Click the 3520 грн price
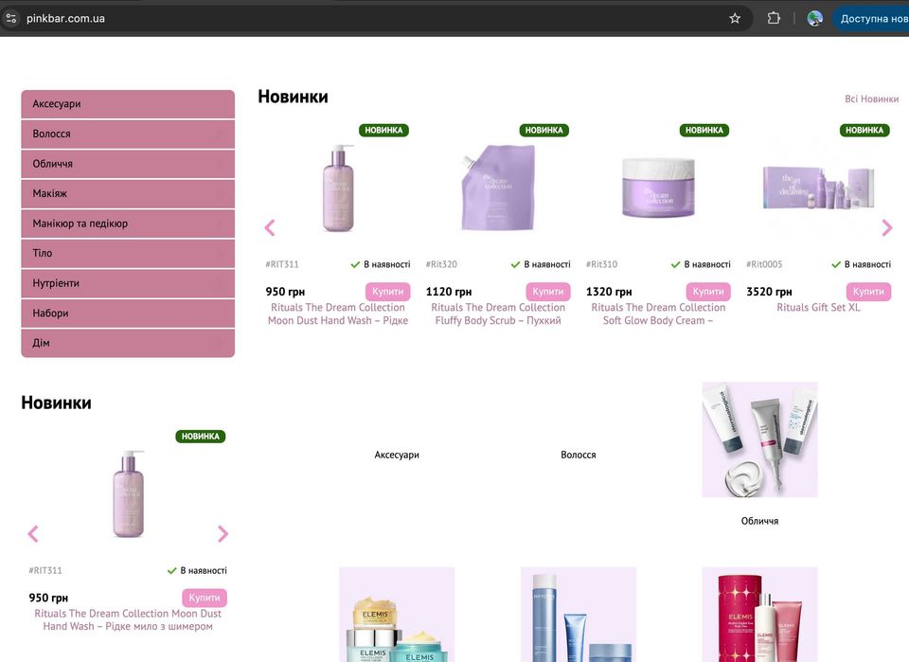The width and height of the screenshot is (909, 662). [769, 292]
